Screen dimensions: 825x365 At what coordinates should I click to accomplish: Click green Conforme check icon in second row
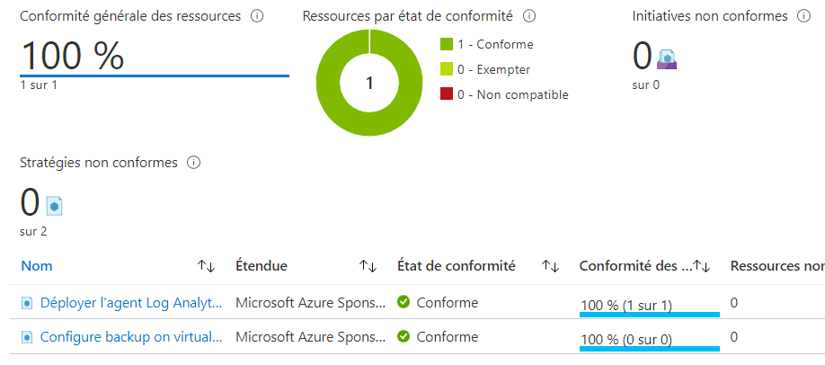pyautogui.click(x=404, y=336)
